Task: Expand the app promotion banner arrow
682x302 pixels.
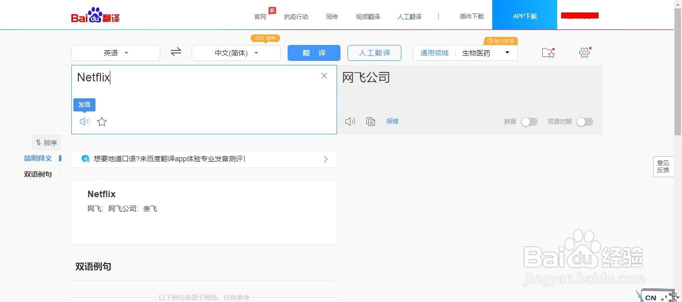Action: click(x=326, y=159)
